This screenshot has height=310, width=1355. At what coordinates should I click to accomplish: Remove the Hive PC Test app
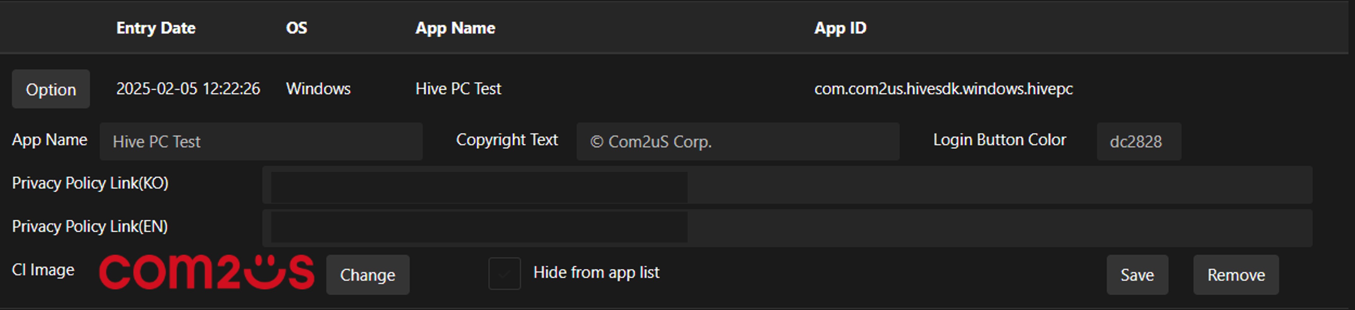click(x=1235, y=275)
